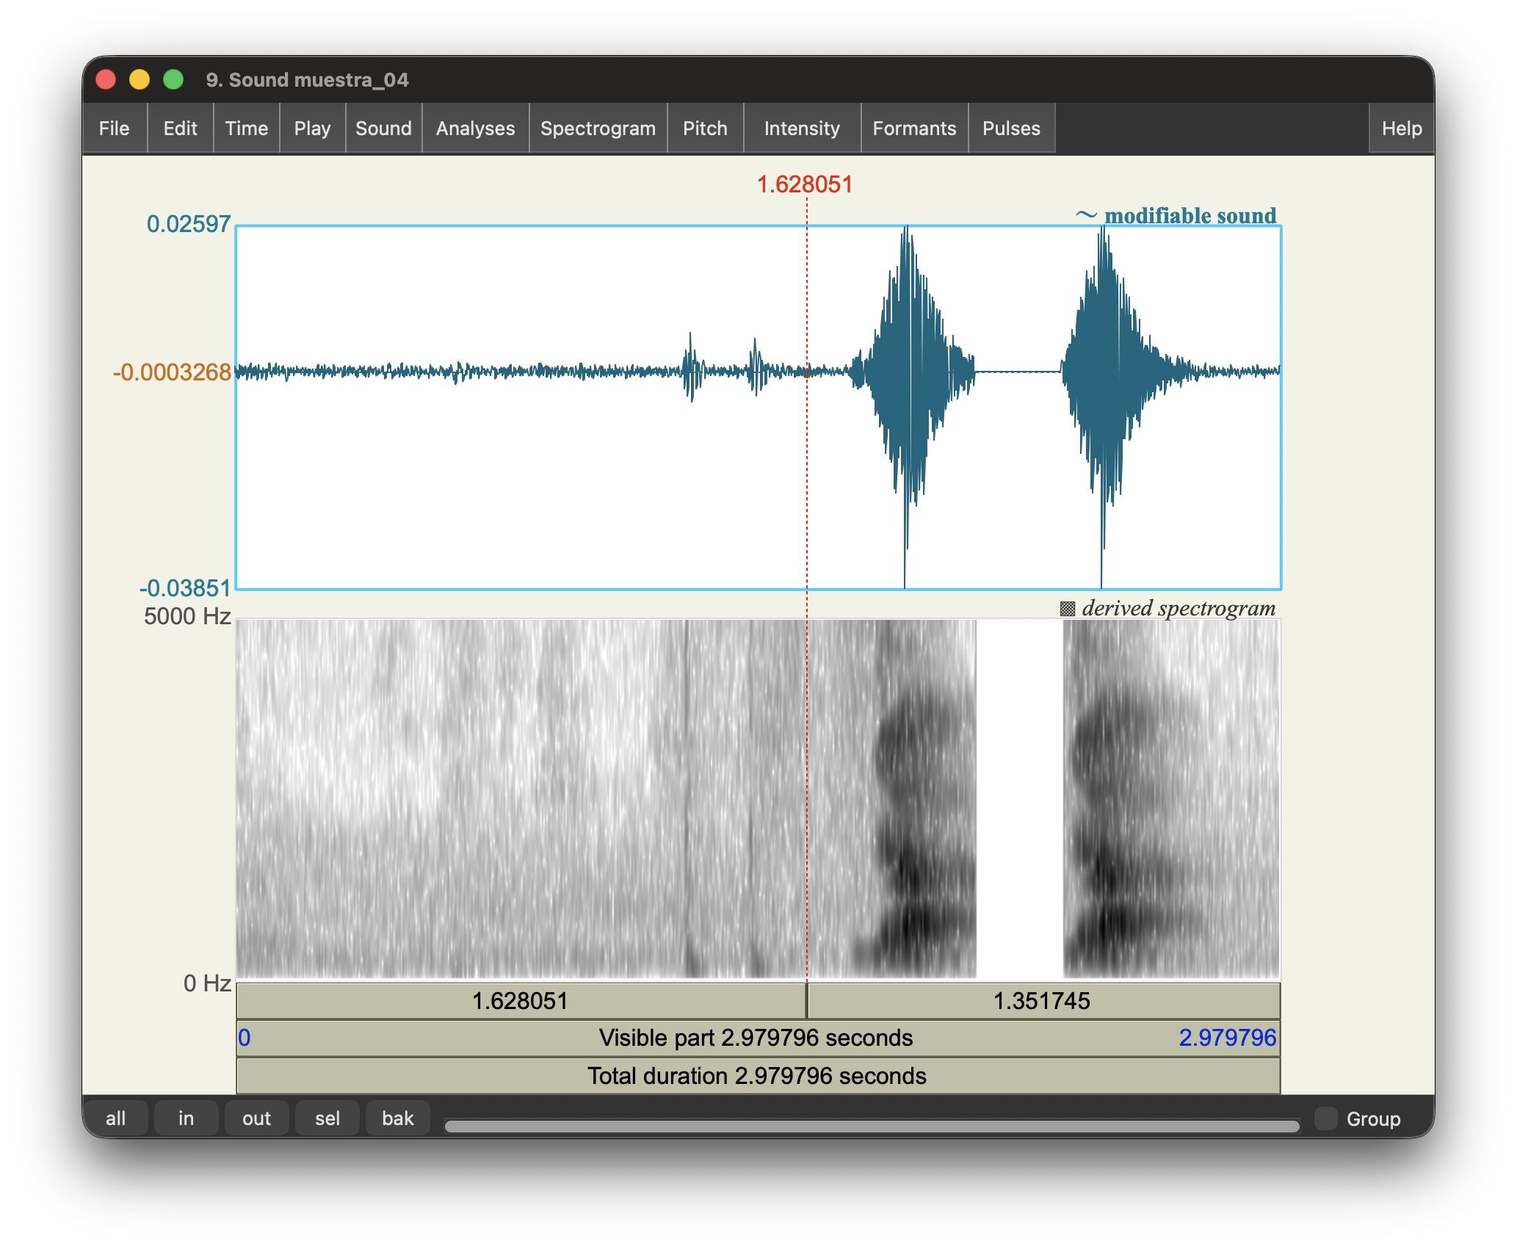Play the Total duration bar
This screenshot has width=1517, height=1247.
pos(756,1076)
